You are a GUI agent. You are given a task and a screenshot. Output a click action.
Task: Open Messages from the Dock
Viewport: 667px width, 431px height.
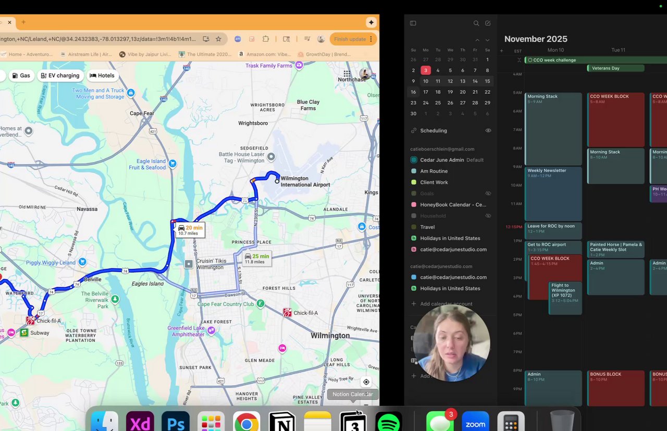pyautogui.click(x=440, y=421)
